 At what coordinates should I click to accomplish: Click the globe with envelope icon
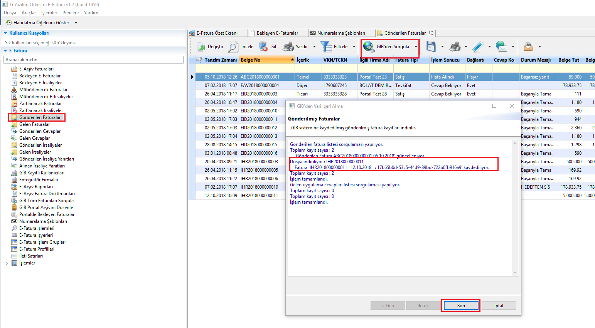pyautogui.click(x=501, y=47)
